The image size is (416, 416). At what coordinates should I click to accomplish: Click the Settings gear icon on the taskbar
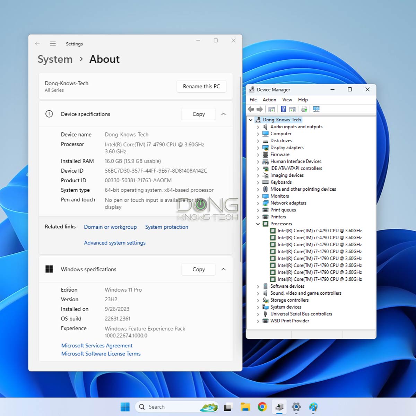pyautogui.click(x=296, y=407)
